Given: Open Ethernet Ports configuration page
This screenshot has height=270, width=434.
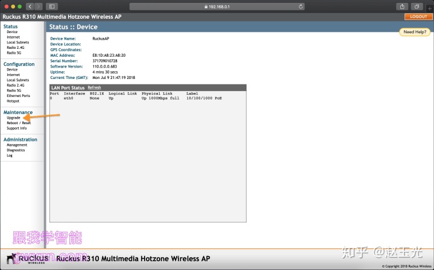Looking at the screenshot, I should tap(18, 96).
